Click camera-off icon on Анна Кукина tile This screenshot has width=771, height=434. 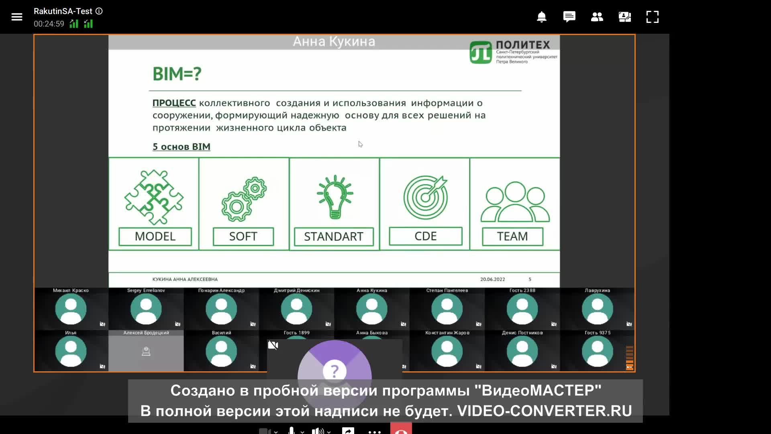[404, 324]
